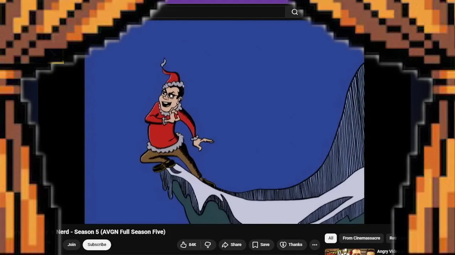Open the Angry Video recommended video thumbnail

pos(350,252)
